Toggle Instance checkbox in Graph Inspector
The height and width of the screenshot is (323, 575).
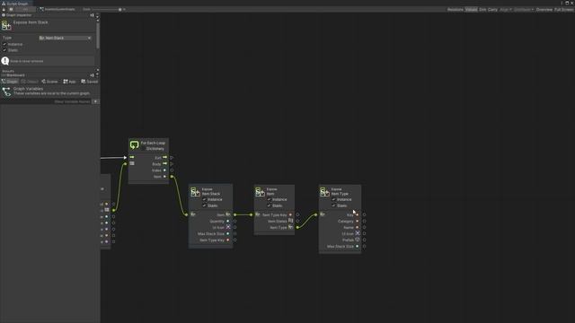click(x=4, y=44)
